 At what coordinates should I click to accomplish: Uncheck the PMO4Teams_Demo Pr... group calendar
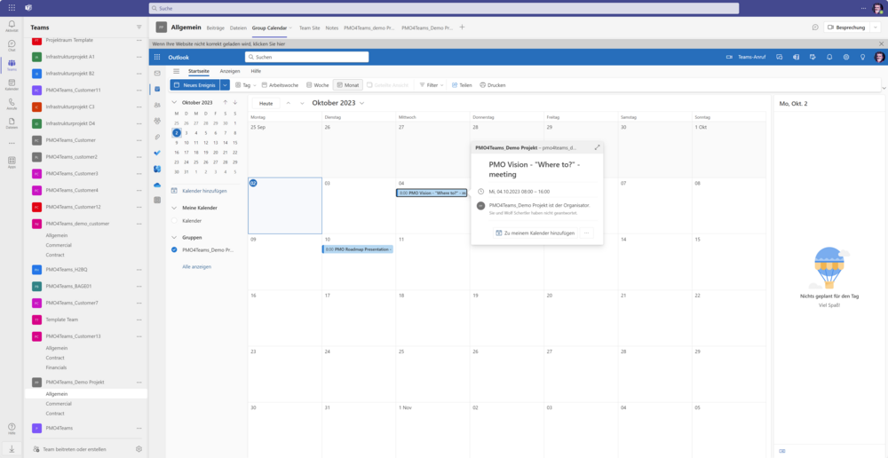(x=175, y=250)
